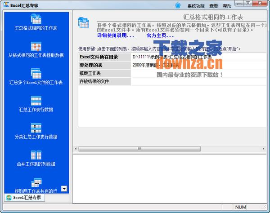
Task: Click the 存放结果的文件 value field
Action: click(x=198, y=81)
